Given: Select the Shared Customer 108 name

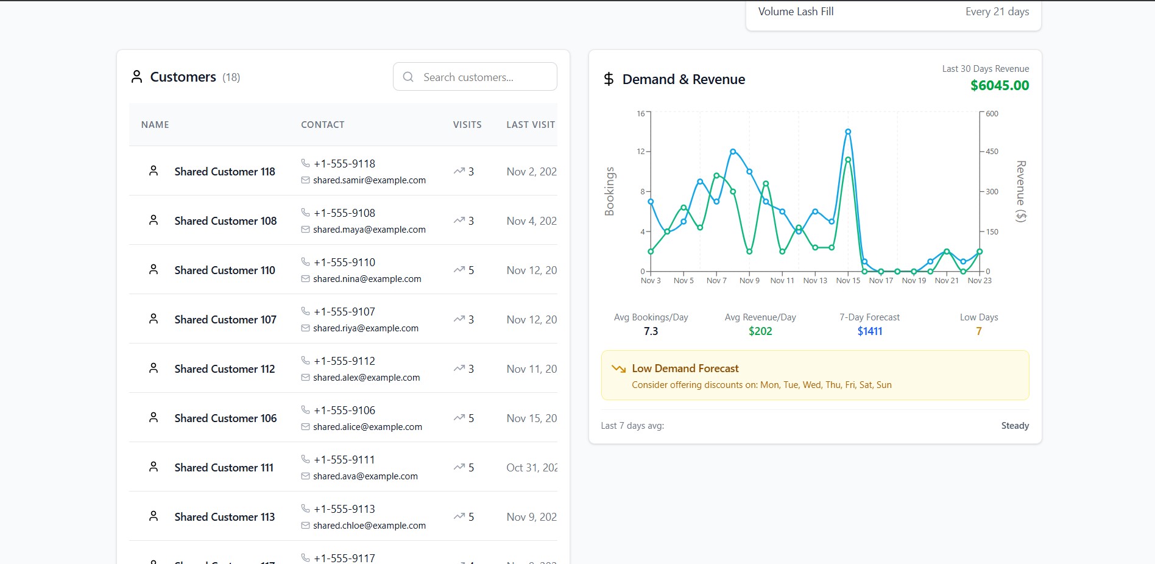Looking at the screenshot, I should [x=225, y=221].
